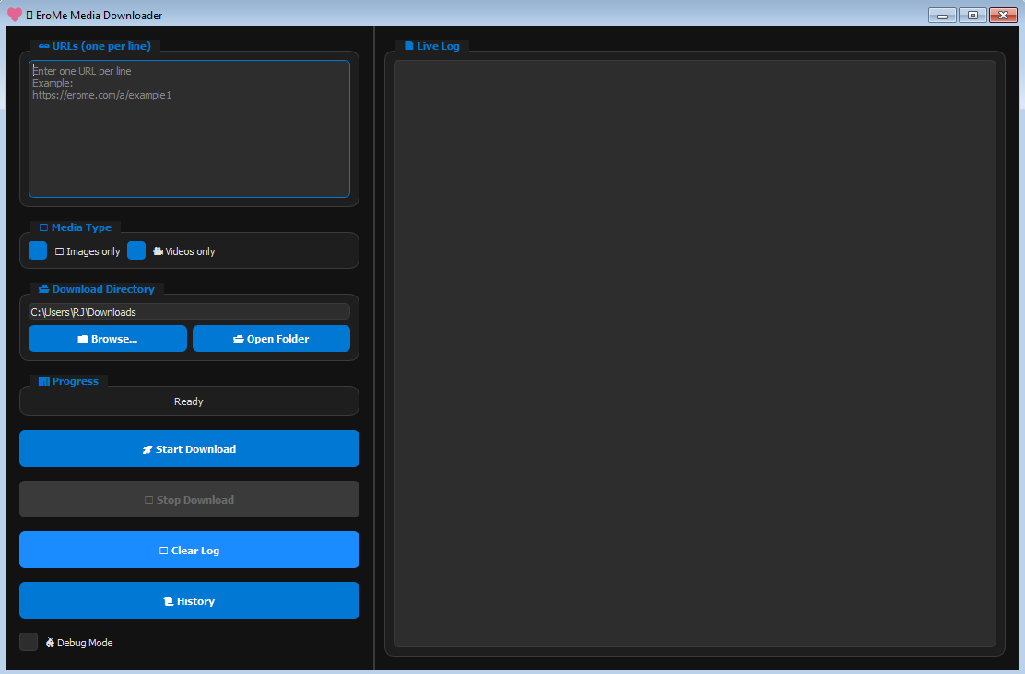Viewport: 1025px width, 674px height.
Task: Click the greyed Stop Download button
Action: coord(190,499)
